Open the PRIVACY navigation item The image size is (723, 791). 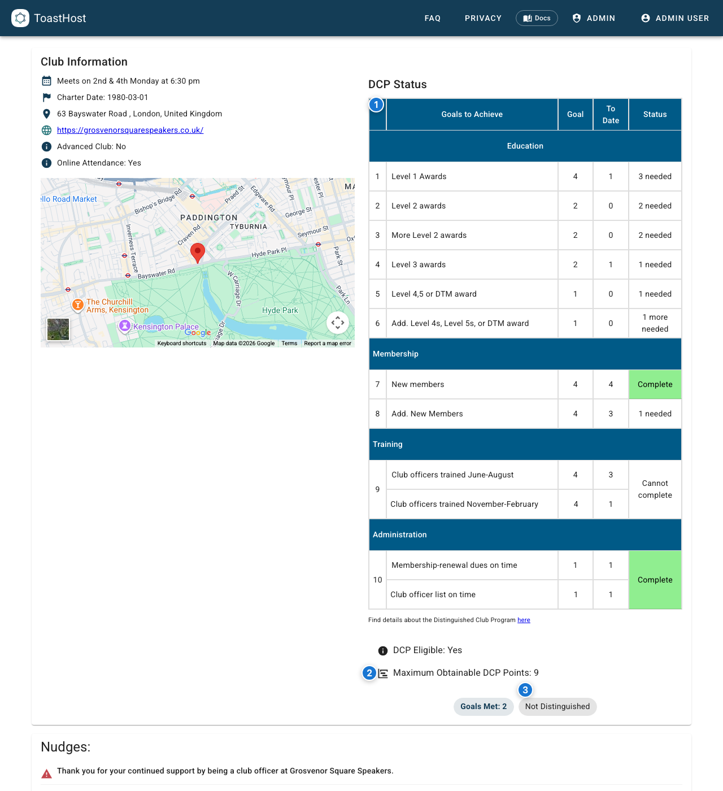[483, 18]
